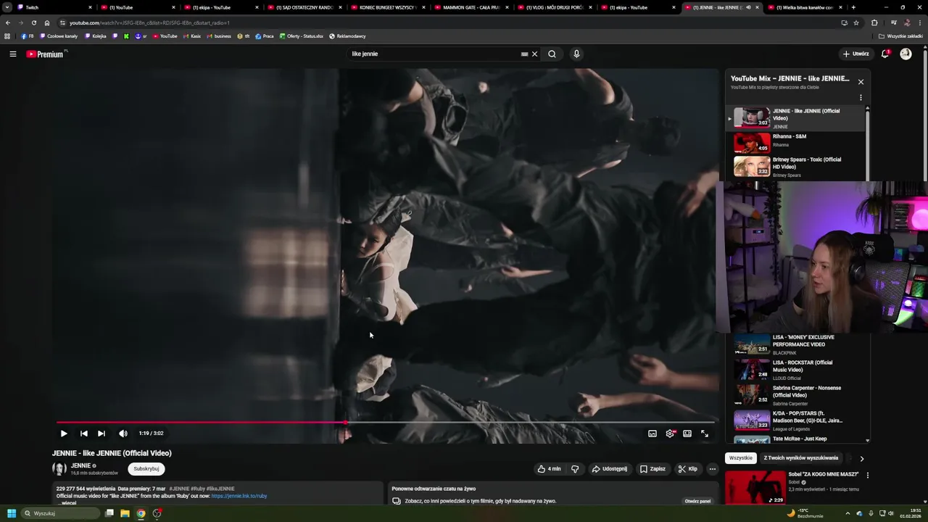Click the Utwórz create button

(855, 54)
